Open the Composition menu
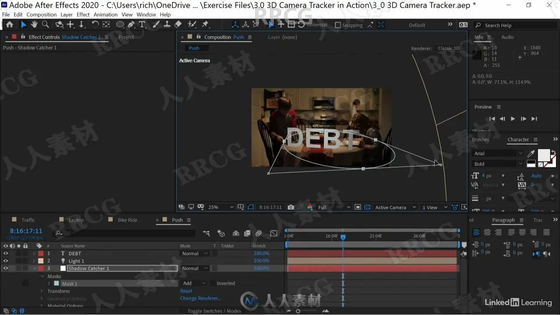The width and height of the screenshot is (560, 315). (42, 14)
